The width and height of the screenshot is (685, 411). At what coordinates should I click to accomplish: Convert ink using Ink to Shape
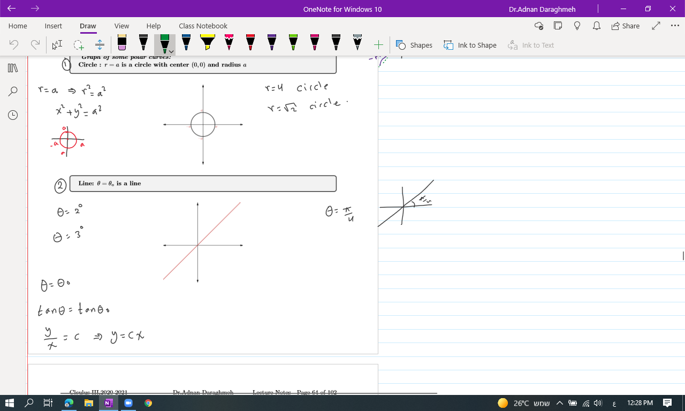coord(470,45)
